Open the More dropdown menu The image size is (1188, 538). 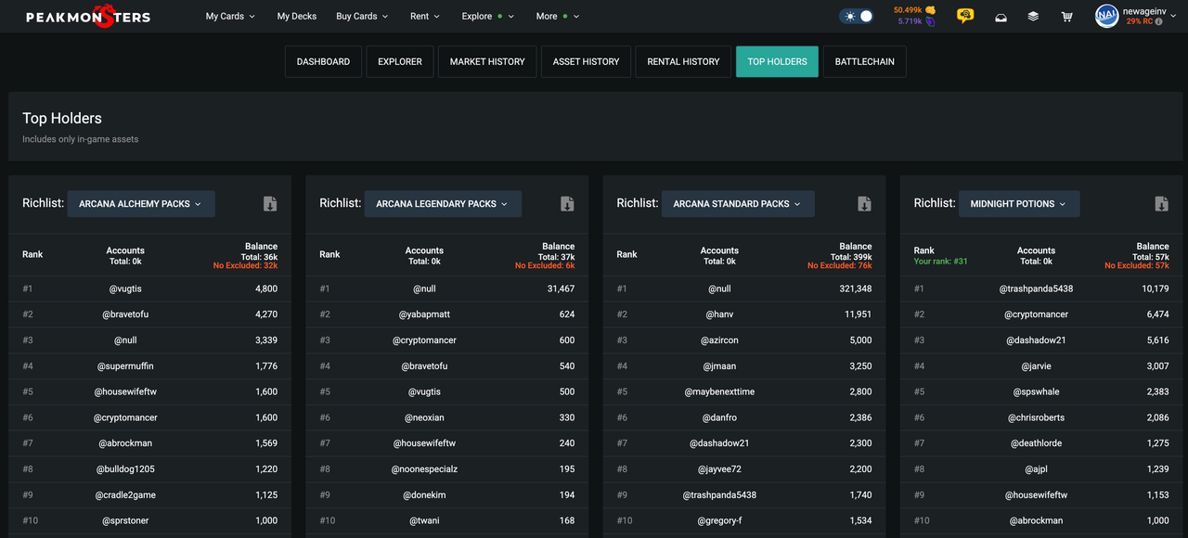click(557, 17)
